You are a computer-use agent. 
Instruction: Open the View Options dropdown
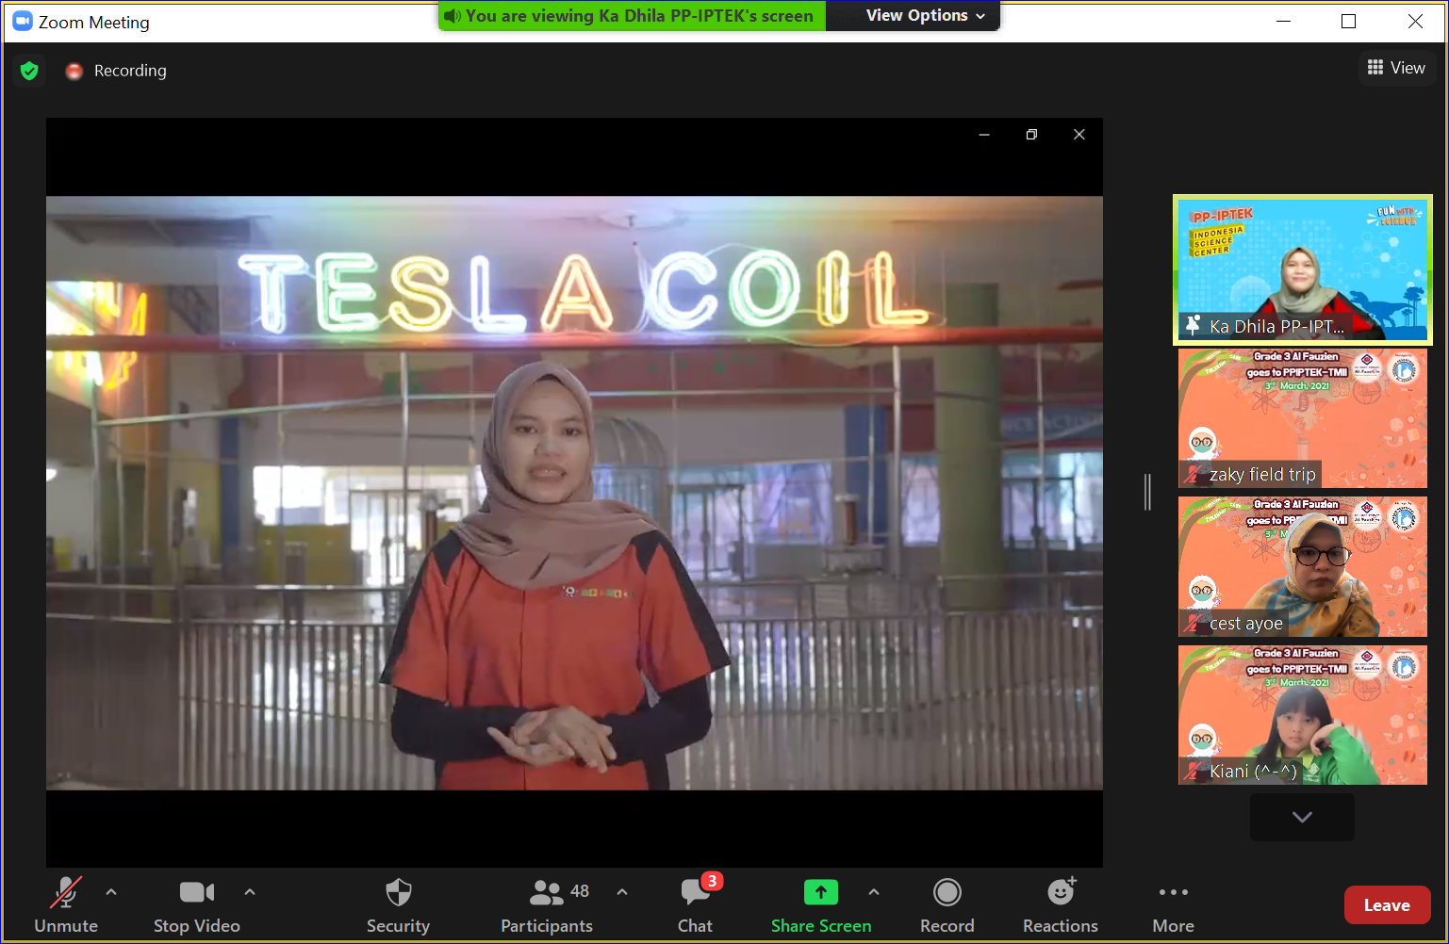point(926,15)
